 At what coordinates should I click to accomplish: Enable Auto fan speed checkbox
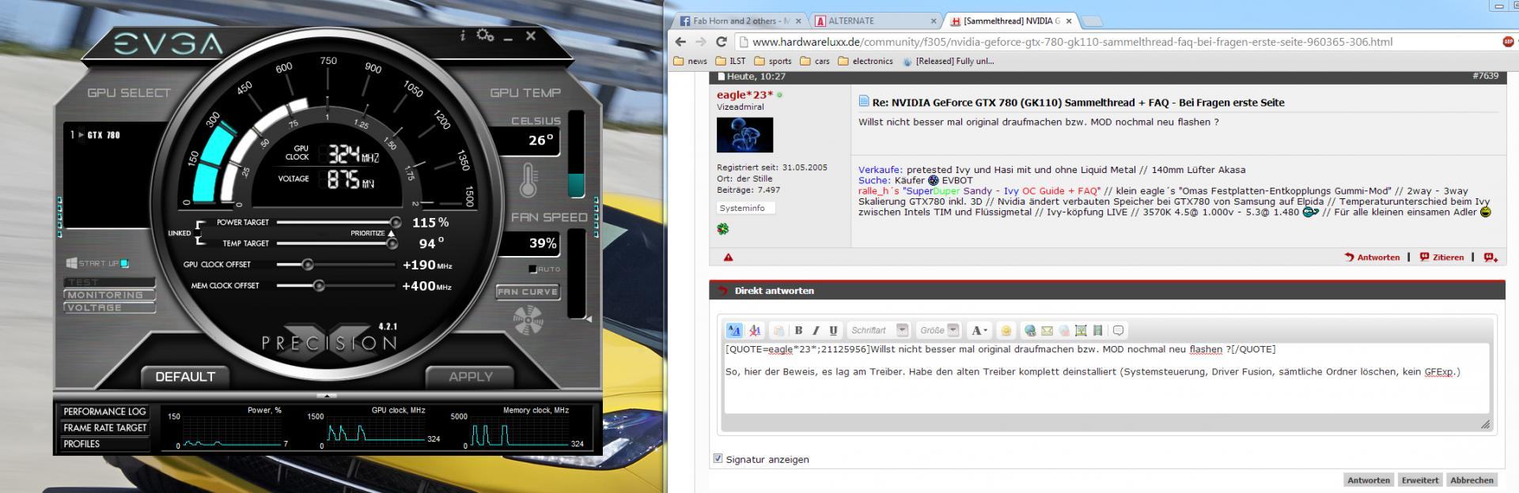532,269
